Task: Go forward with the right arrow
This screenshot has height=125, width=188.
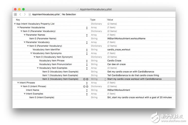Action: tap(25, 14)
